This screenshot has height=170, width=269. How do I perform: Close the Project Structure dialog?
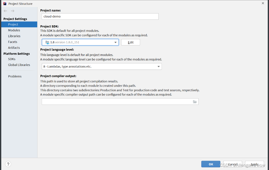click(263, 3)
